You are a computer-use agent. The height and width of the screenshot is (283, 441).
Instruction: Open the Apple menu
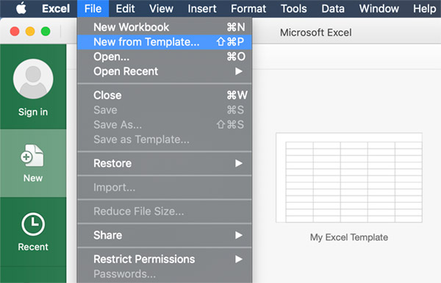tap(21, 8)
